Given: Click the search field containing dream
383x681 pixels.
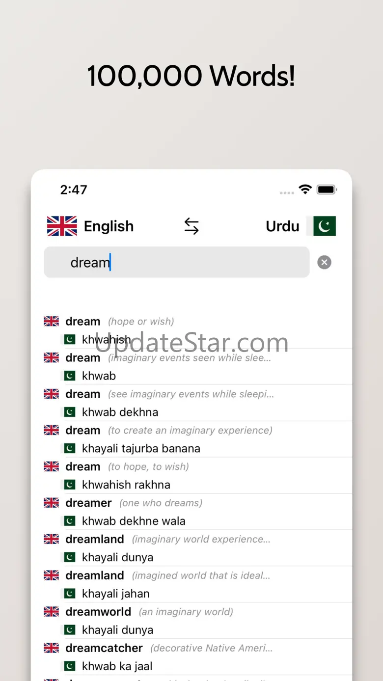Looking at the screenshot, I should tap(177, 262).
